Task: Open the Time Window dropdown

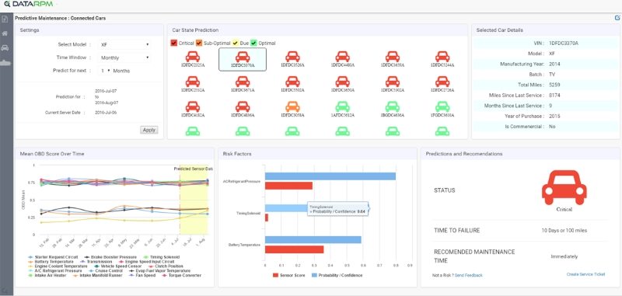Action: (124, 57)
